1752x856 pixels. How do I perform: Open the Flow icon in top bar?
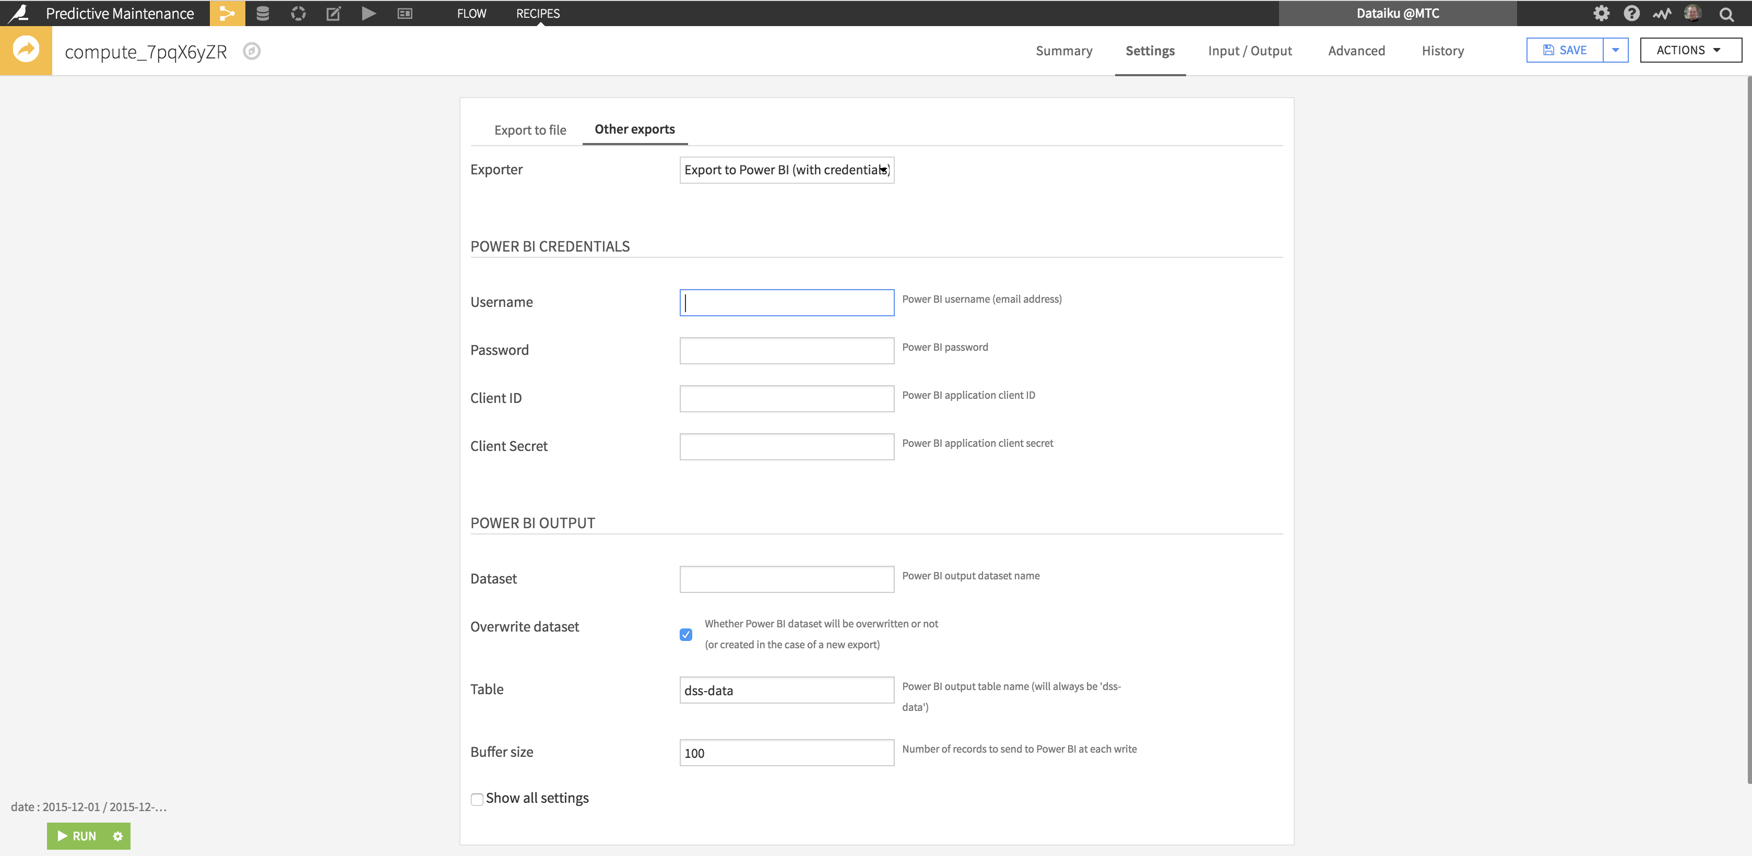point(227,13)
